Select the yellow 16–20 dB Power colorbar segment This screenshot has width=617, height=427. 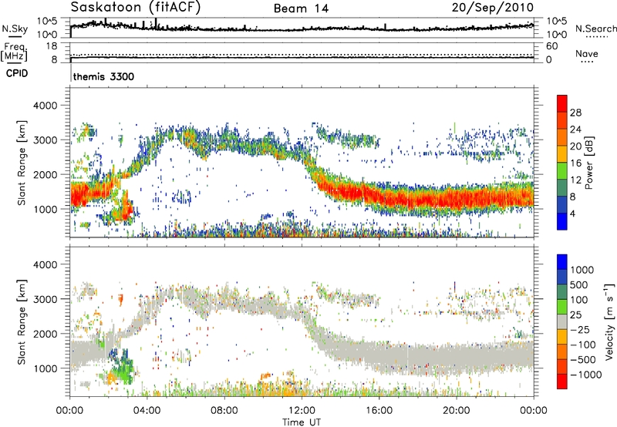pos(562,154)
